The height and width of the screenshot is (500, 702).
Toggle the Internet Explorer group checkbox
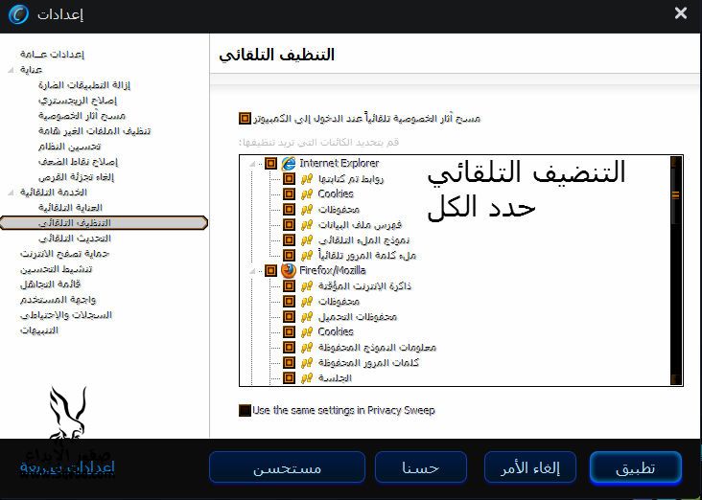click(x=270, y=163)
